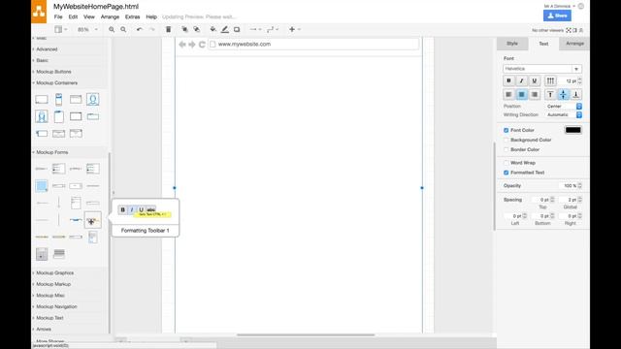Collapse the Mockup Forms section
Viewport: 621px width, 349px height.
coord(51,152)
